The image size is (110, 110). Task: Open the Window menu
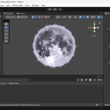(x=35, y=5)
